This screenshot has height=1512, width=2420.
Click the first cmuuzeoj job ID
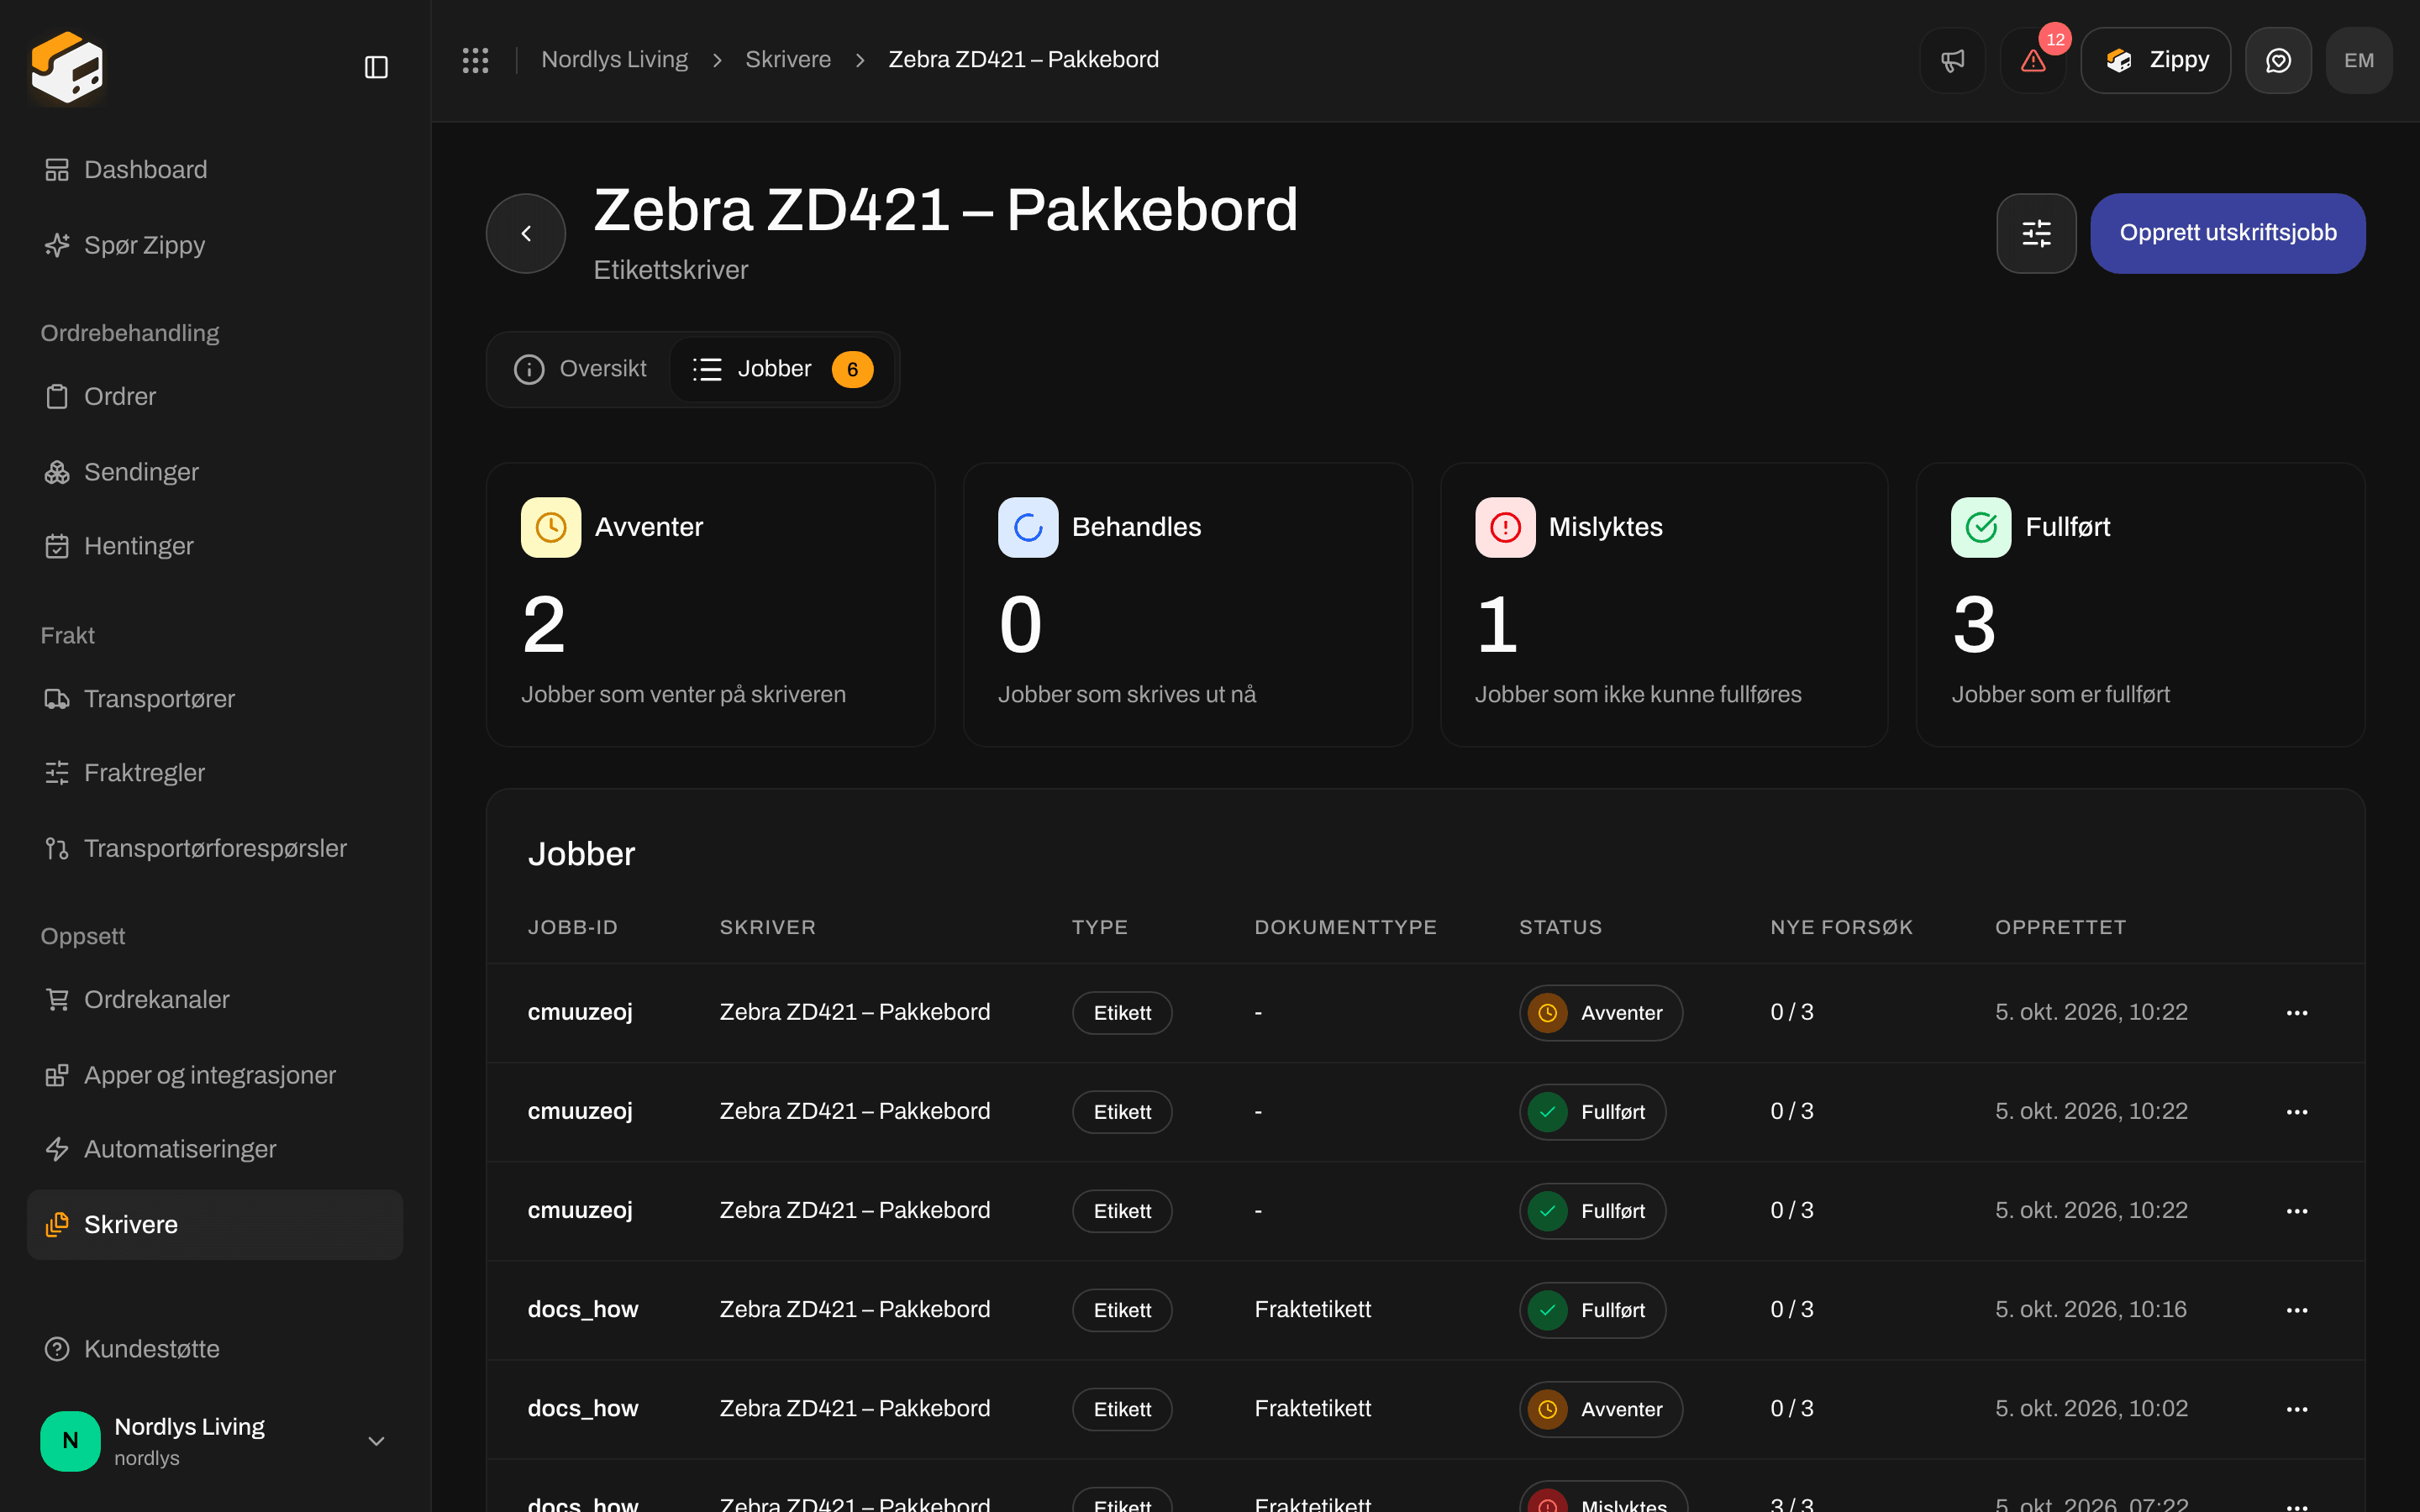[580, 1012]
